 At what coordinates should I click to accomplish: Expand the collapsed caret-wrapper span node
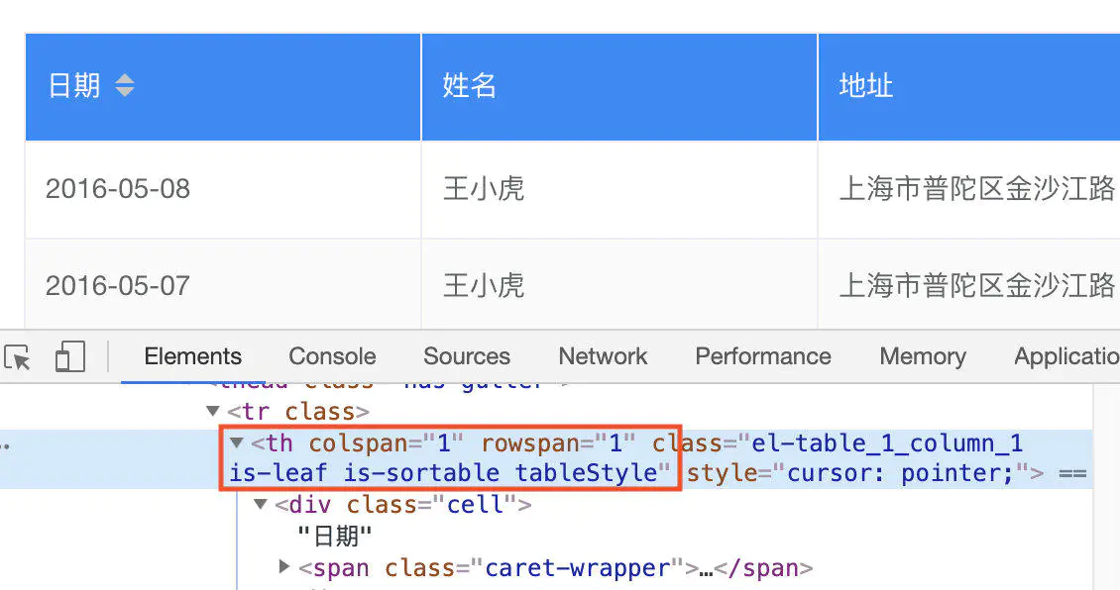pos(283,567)
